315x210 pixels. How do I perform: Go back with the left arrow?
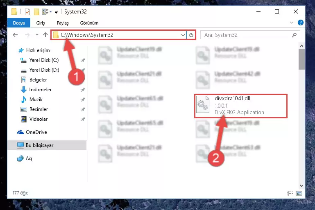[15, 35]
